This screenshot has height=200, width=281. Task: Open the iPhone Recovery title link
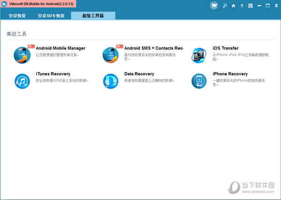tap(230, 74)
